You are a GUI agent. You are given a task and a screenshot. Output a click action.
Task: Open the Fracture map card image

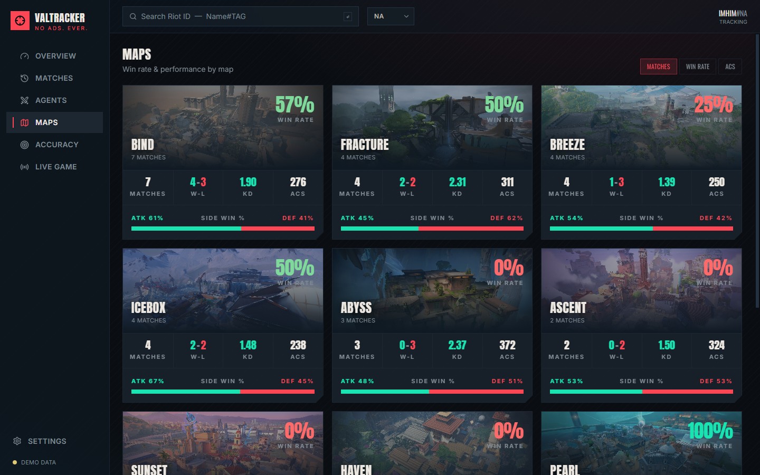pos(432,127)
